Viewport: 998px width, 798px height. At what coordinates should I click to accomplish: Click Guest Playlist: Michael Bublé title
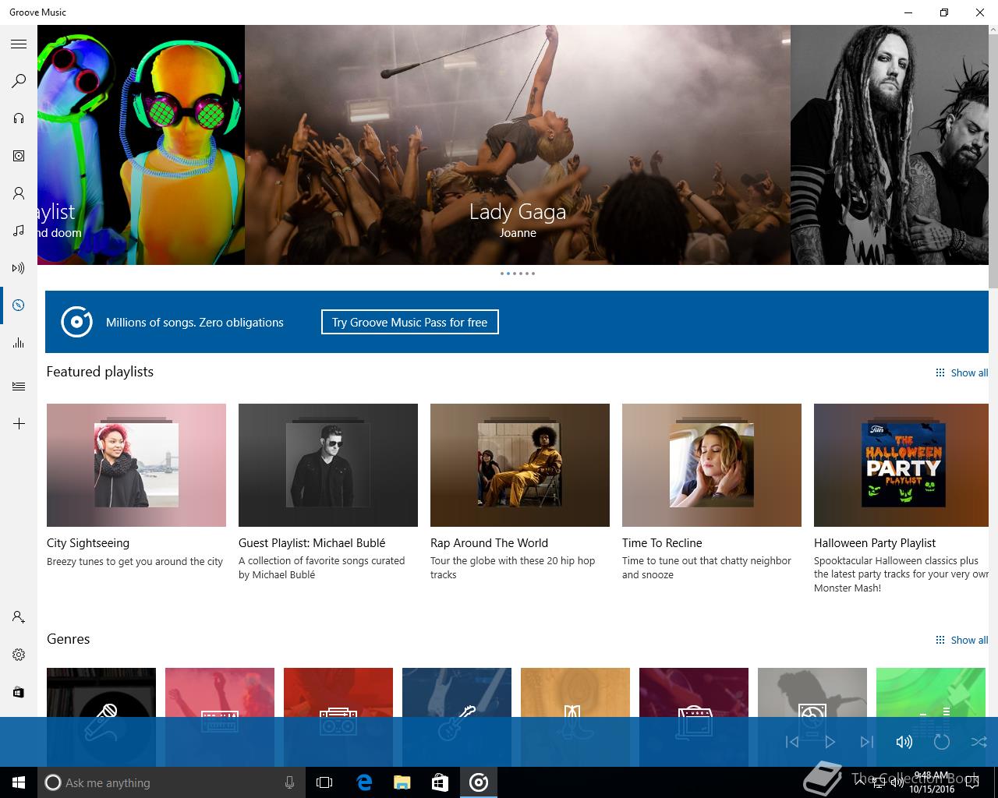(x=312, y=543)
